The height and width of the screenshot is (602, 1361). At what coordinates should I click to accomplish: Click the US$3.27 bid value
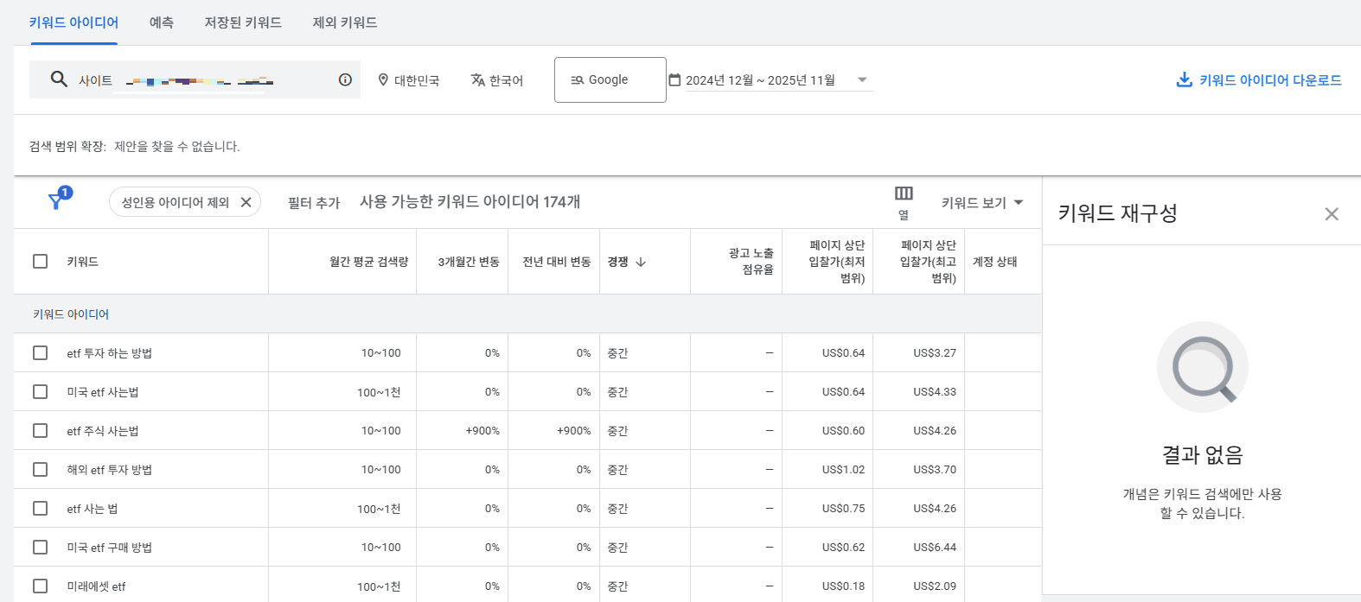click(x=935, y=352)
